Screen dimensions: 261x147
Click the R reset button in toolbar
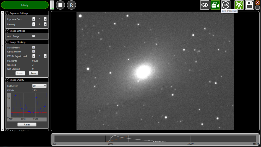coord(72,5)
